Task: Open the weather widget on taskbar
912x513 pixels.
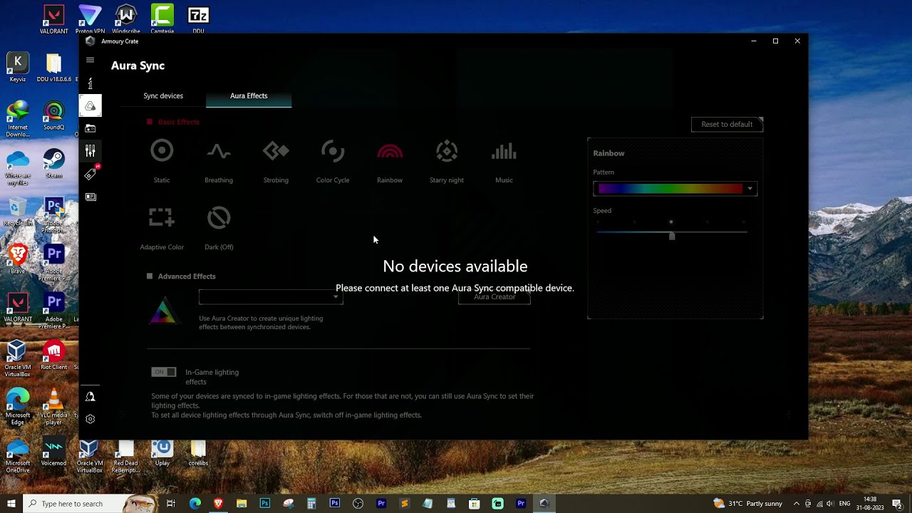Action: click(x=747, y=504)
